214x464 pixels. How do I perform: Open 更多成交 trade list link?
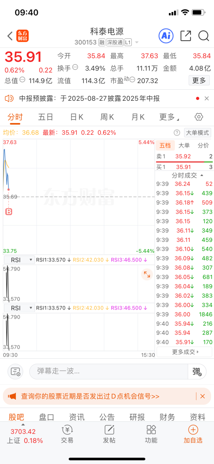point(184,352)
